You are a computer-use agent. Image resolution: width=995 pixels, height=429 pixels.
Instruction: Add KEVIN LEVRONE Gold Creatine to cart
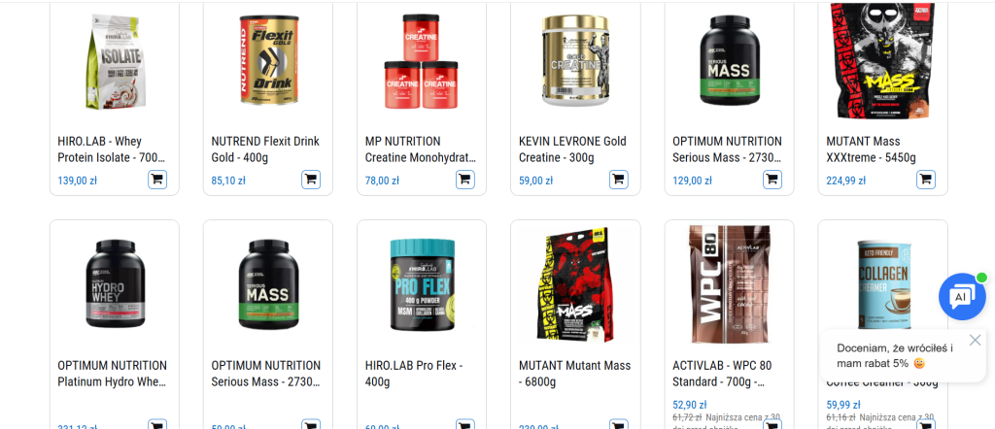coord(619,180)
